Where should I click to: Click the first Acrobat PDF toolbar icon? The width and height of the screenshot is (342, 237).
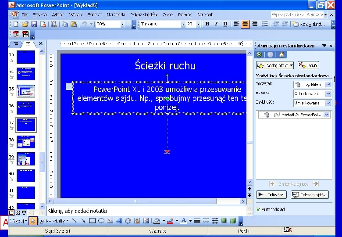[x=16, y=34]
